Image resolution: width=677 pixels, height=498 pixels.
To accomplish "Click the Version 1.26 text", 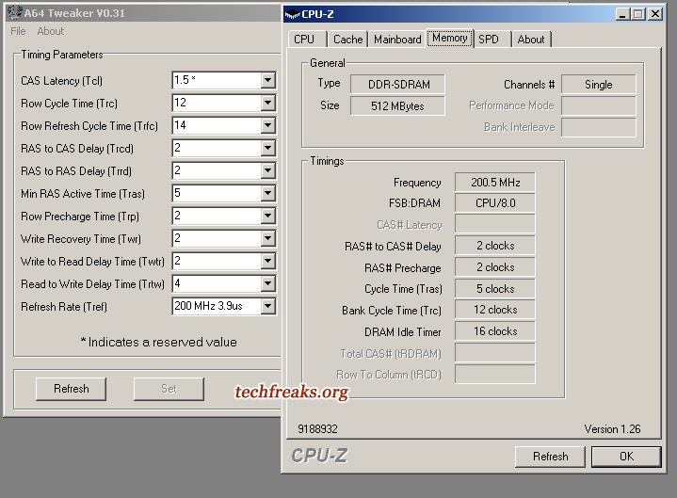I will pos(612,429).
